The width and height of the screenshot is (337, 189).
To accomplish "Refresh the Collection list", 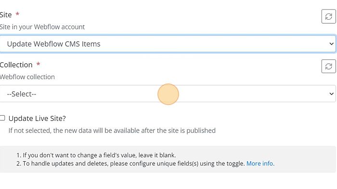I will [x=328, y=66].
